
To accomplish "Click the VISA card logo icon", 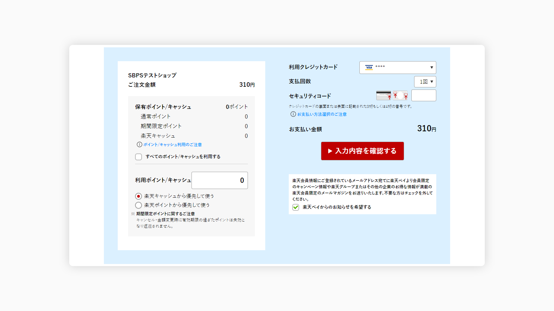I will (x=369, y=67).
